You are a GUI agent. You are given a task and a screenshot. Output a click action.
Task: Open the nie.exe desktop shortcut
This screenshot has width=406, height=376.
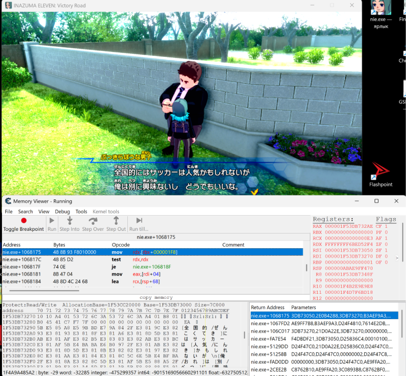pos(381,15)
